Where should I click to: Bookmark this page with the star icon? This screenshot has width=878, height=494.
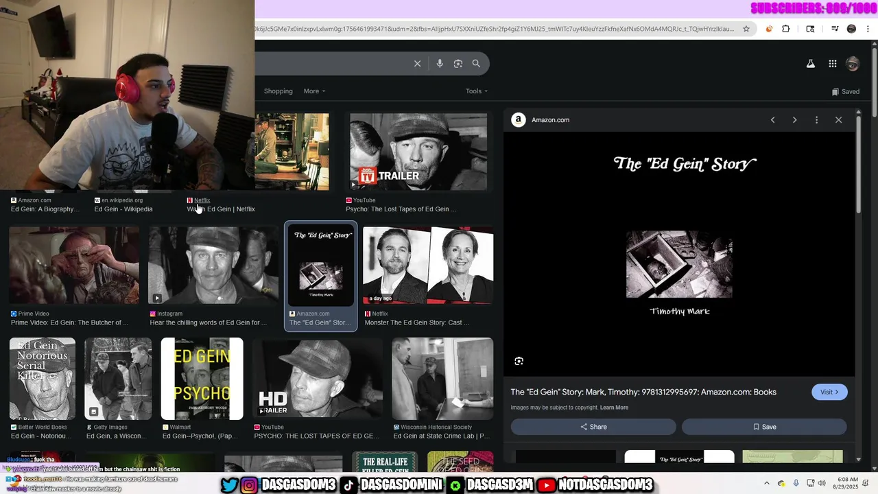point(746,29)
